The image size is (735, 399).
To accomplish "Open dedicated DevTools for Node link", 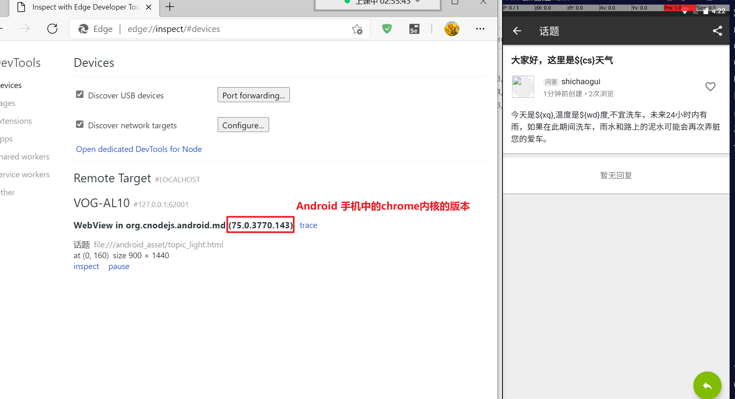I will [139, 149].
